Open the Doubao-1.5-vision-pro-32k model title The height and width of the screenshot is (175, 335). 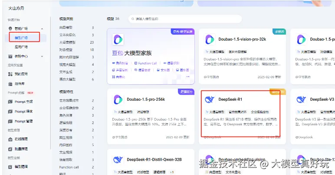click(242, 39)
